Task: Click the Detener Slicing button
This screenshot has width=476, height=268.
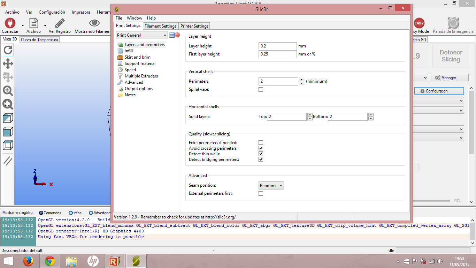Action: point(451,56)
